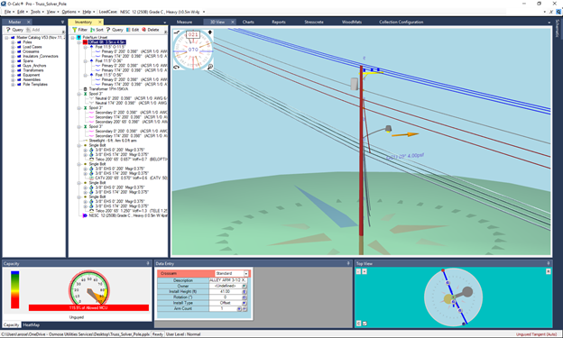Click the rotate arrow icon on 3D compass
This screenshot has height=338, width=563.
click(x=176, y=67)
